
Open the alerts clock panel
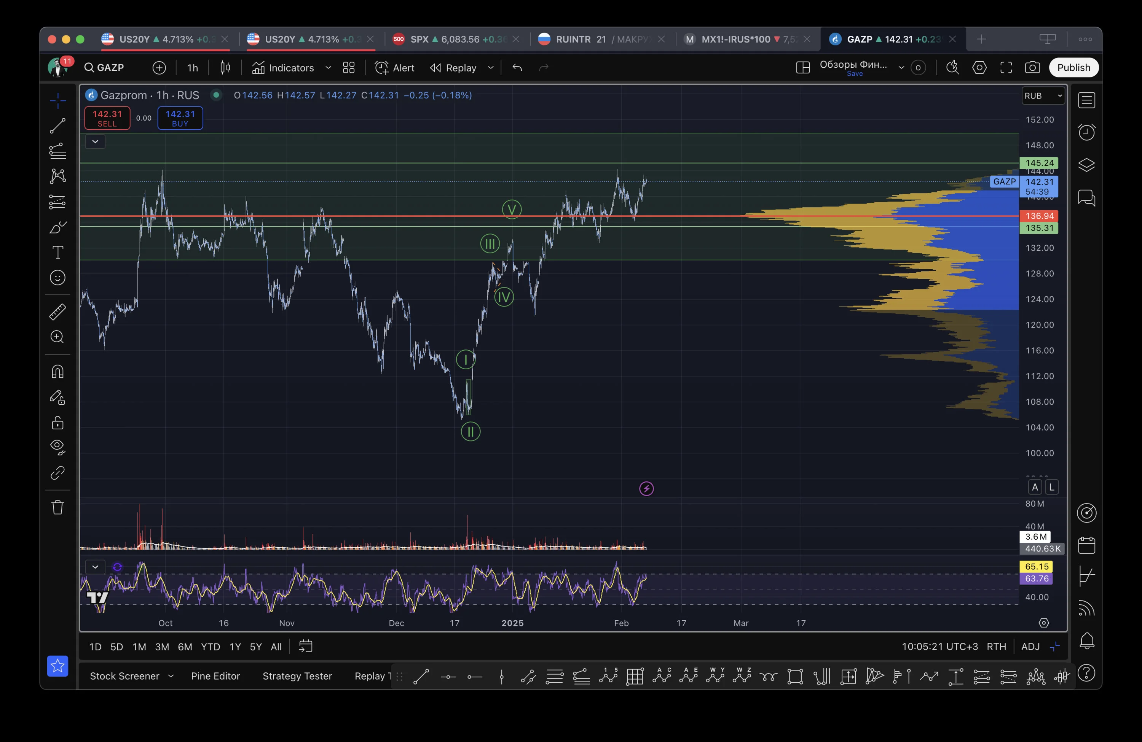point(1087,132)
